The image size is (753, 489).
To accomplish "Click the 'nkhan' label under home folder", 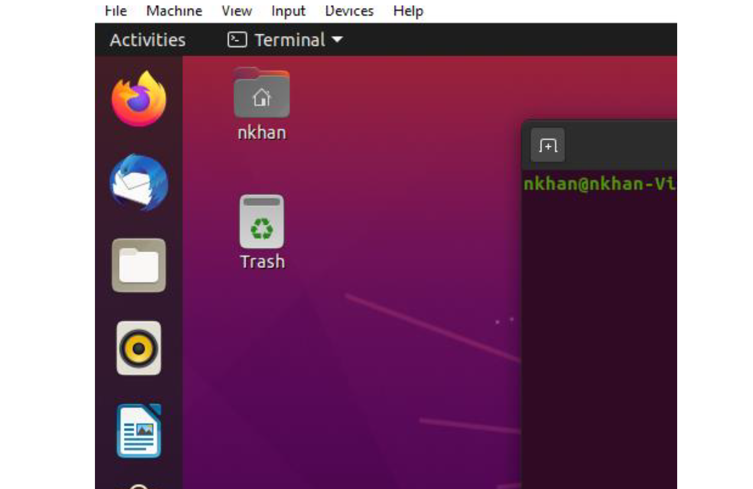I will coord(262,133).
